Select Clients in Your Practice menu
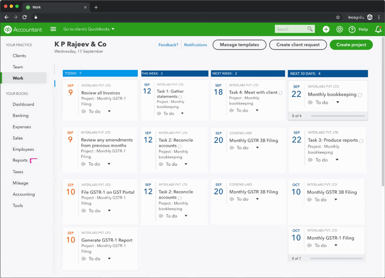This screenshot has width=385, height=278. pos(19,56)
